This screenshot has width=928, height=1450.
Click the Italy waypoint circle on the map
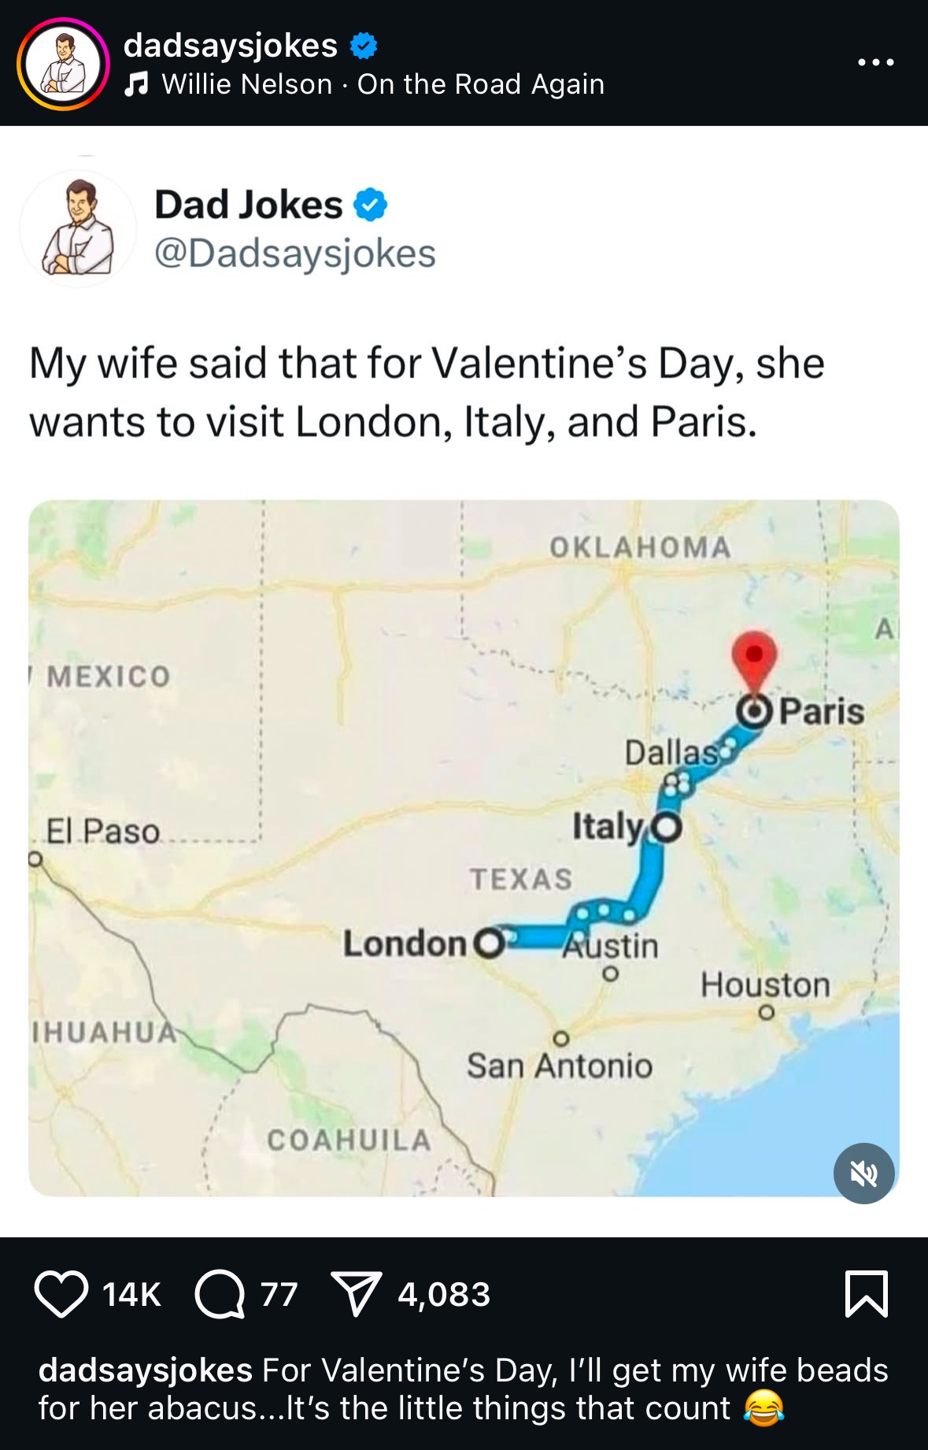[x=668, y=828]
